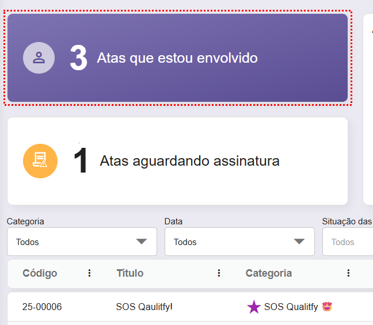Select the 'SOS Qaulitfy!' title cell
Viewport: 373px width, 325px height.
[x=144, y=307]
